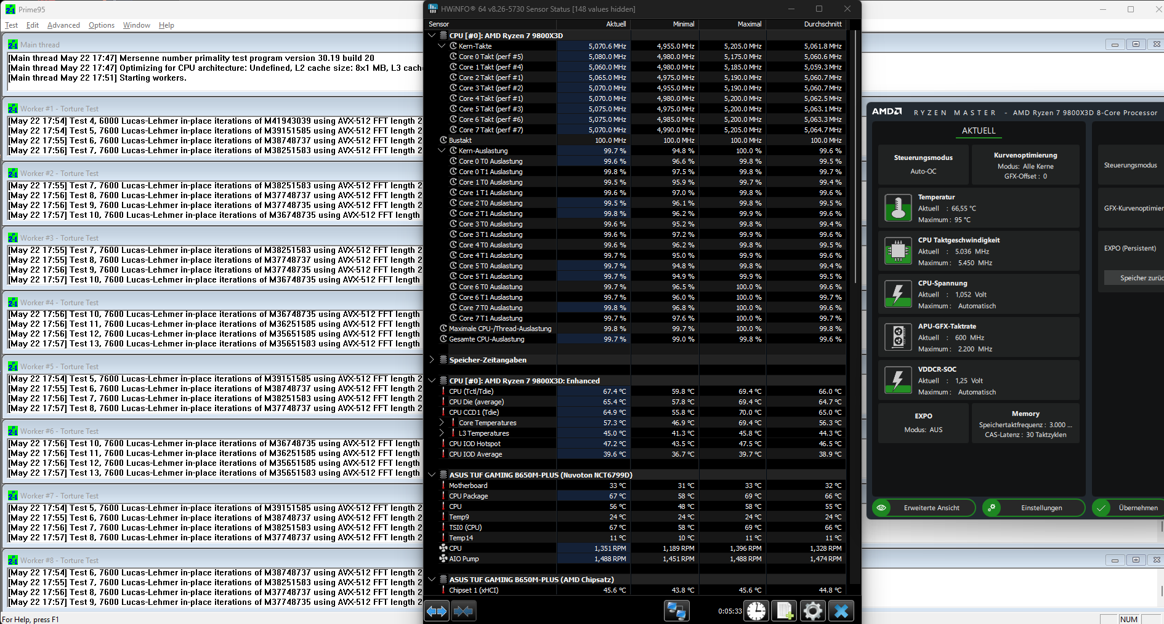Collapse the Kern-Takte sensor subtree
The width and height of the screenshot is (1164, 624).
point(442,46)
